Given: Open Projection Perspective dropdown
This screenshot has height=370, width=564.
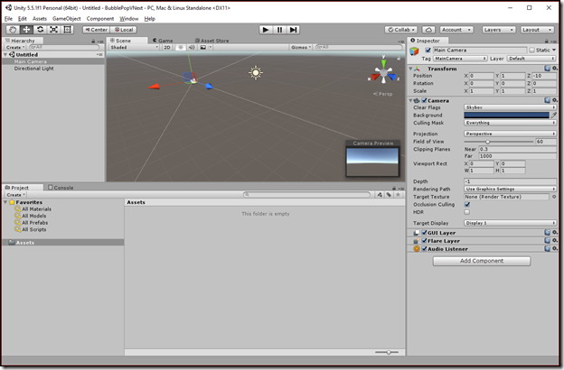Looking at the screenshot, I should point(510,134).
